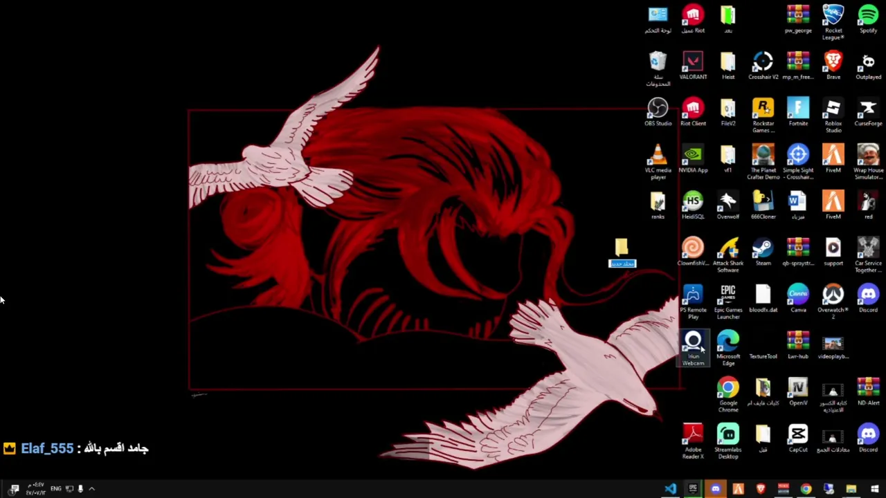This screenshot has width=886, height=498.
Task: Select the FileV2 folder
Action: [728, 113]
